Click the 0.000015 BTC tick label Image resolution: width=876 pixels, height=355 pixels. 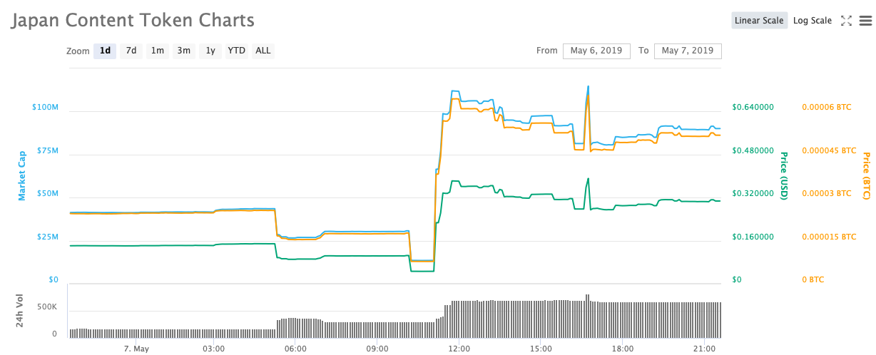point(829,237)
